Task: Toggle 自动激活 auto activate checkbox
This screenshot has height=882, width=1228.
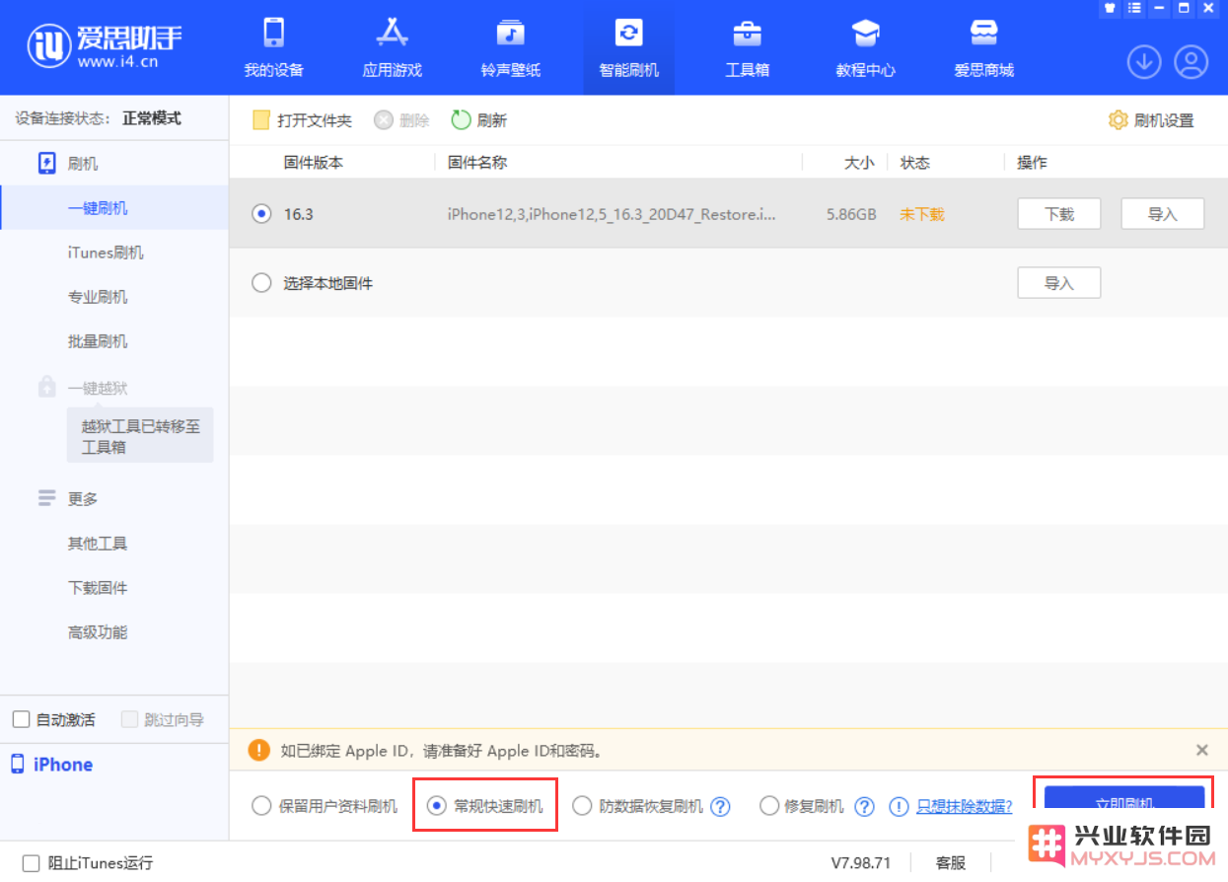Action: click(21, 719)
